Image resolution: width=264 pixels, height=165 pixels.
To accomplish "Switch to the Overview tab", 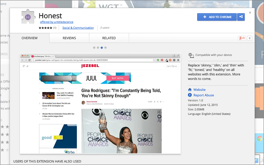I will (x=30, y=38).
